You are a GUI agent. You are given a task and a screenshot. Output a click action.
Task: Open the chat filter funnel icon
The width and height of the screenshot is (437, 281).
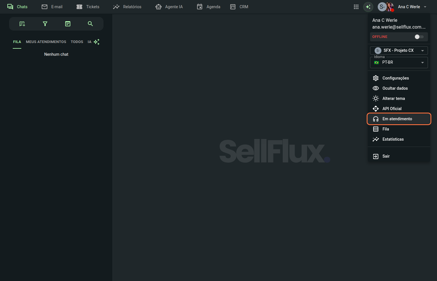(x=45, y=24)
